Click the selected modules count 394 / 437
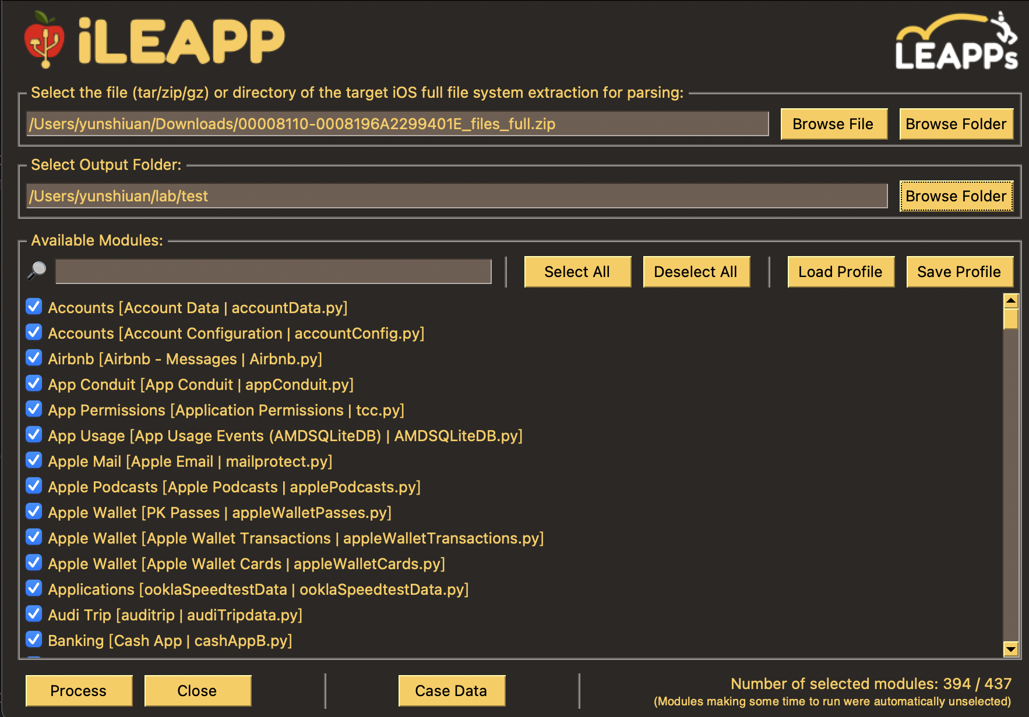Screen dimensions: 1029x717 click(977, 684)
